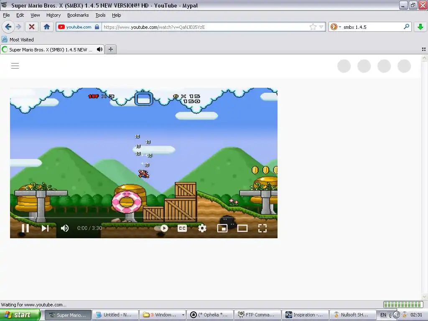Switch to Inspiration taskbar window
The image size is (428, 321).
click(x=305, y=315)
